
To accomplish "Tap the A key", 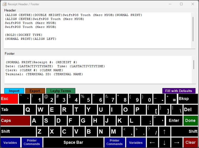I will pos(37,120).
